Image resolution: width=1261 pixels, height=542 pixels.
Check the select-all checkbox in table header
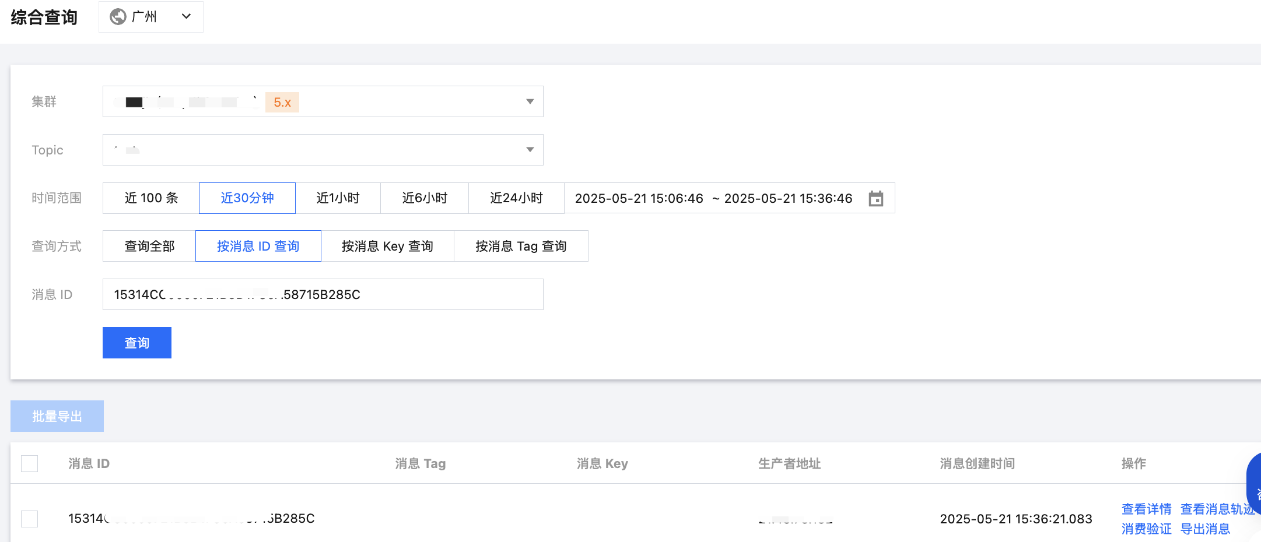(x=29, y=463)
